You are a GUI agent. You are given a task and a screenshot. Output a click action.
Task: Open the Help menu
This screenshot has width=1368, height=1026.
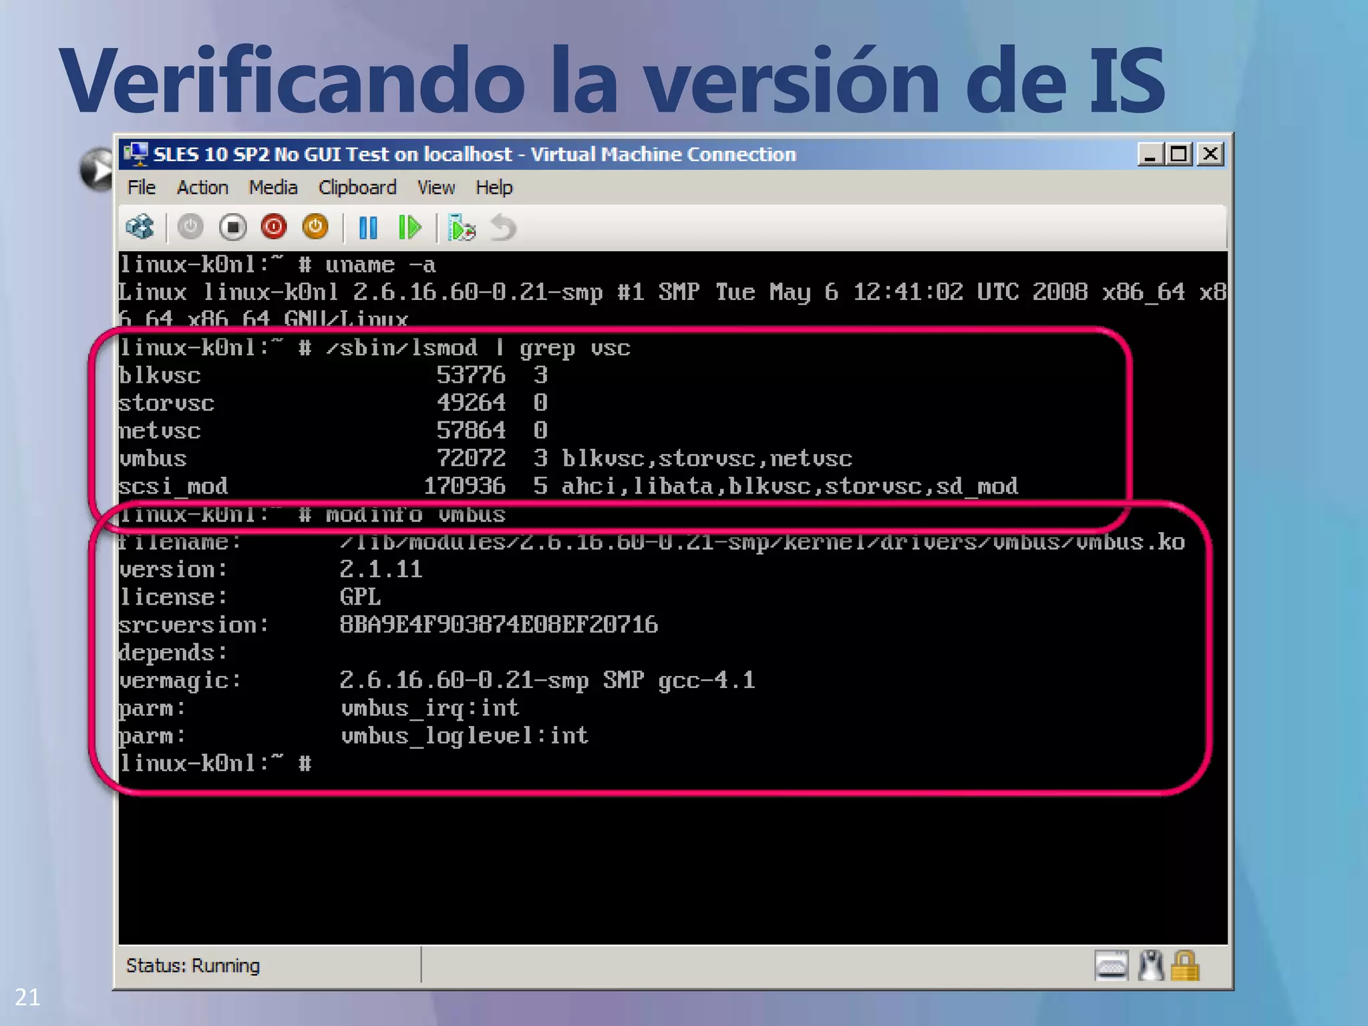tap(494, 188)
